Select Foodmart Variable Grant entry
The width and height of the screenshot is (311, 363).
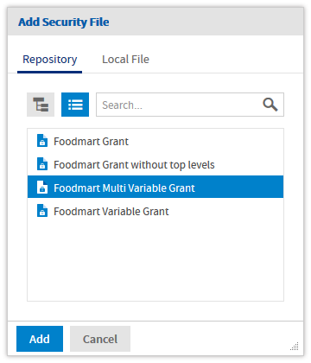click(155, 211)
